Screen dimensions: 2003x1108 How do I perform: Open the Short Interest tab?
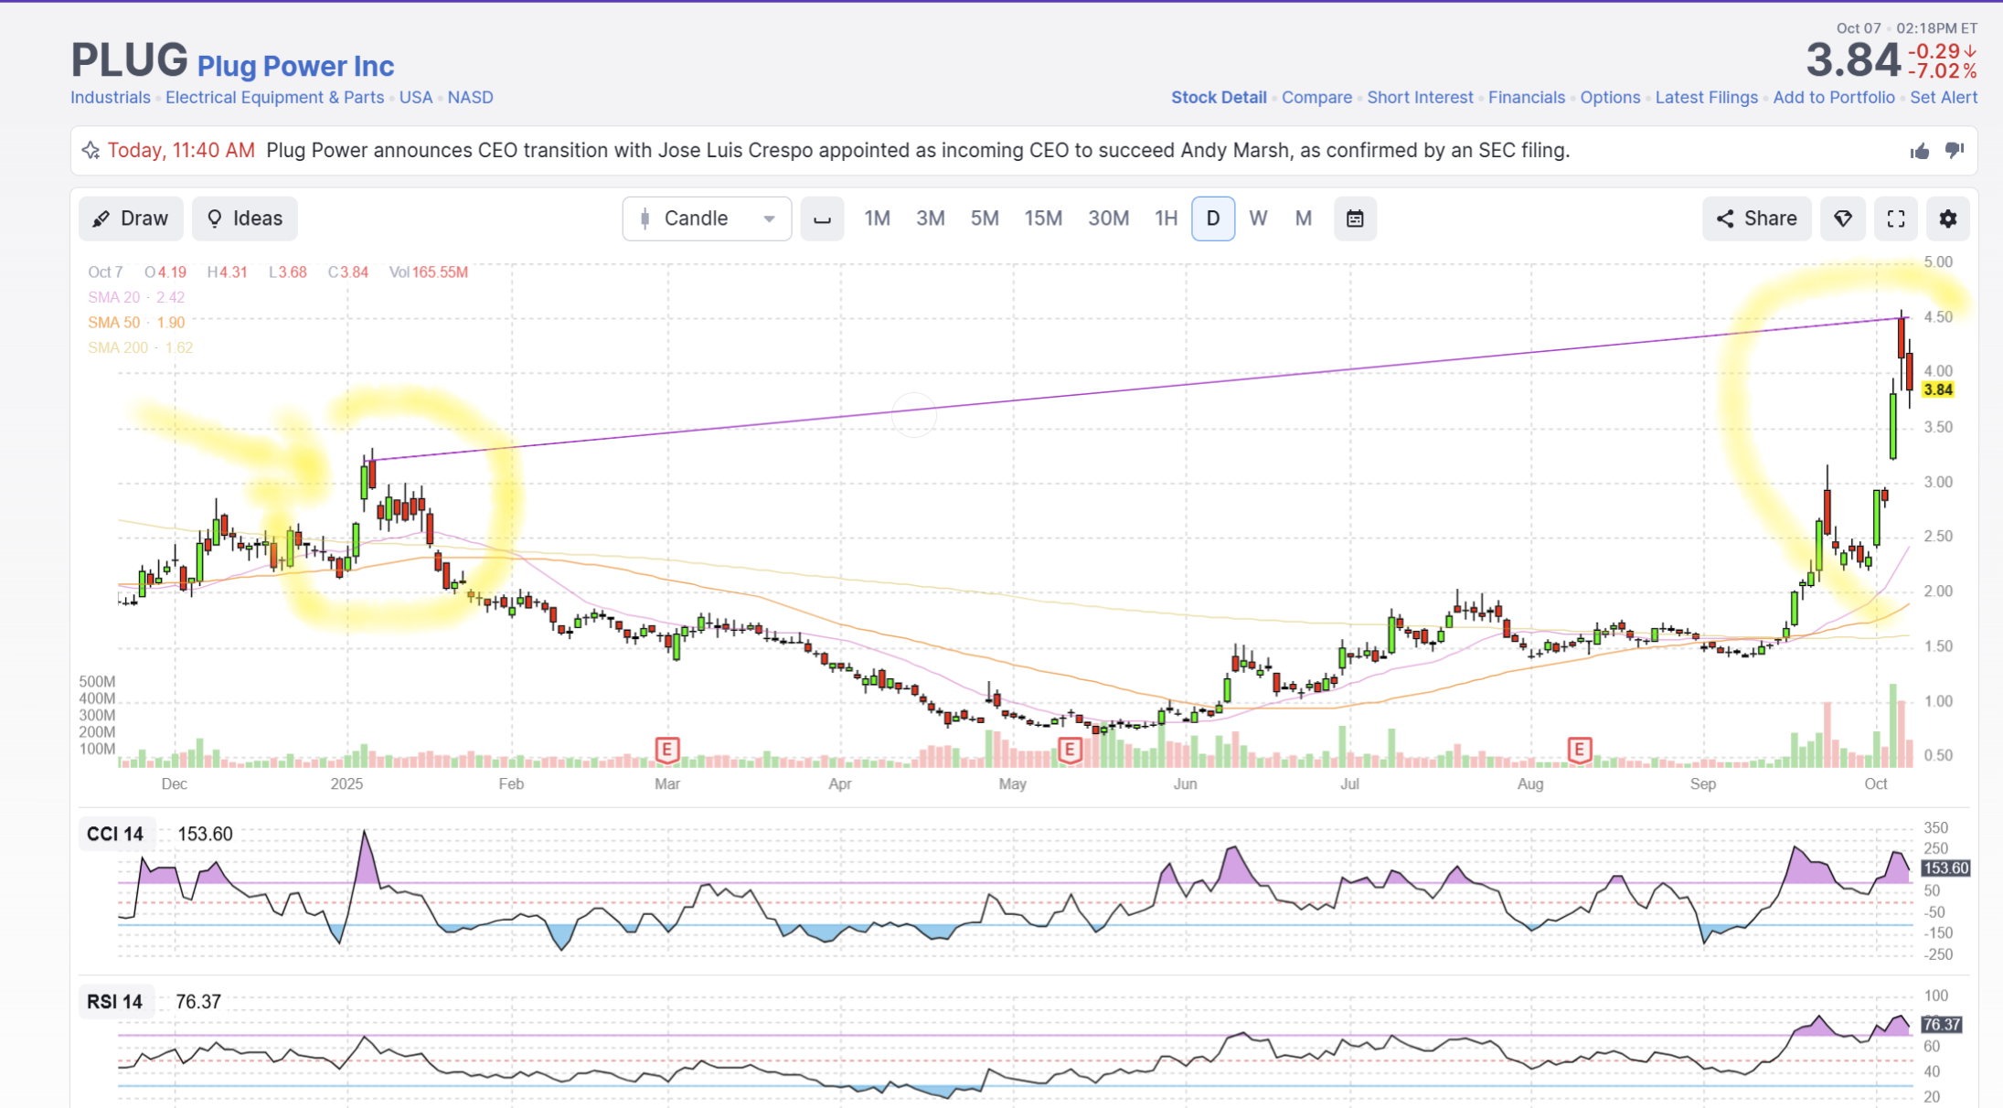pyautogui.click(x=1420, y=97)
